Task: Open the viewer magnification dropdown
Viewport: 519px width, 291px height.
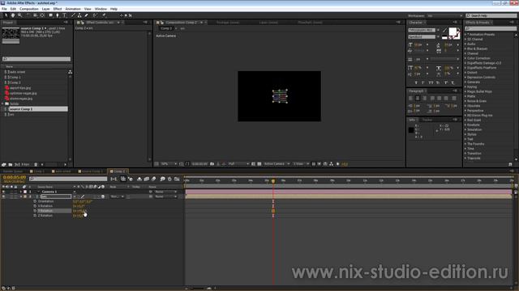Action: tap(169, 164)
